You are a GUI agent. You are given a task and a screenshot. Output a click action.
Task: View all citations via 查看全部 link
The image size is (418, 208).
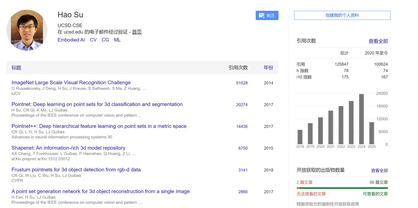point(378,41)
